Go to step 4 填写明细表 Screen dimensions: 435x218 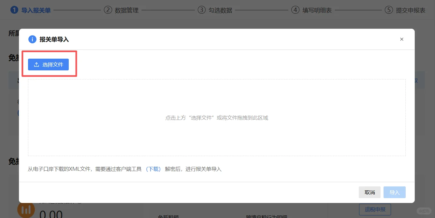[x=312, y=10]
